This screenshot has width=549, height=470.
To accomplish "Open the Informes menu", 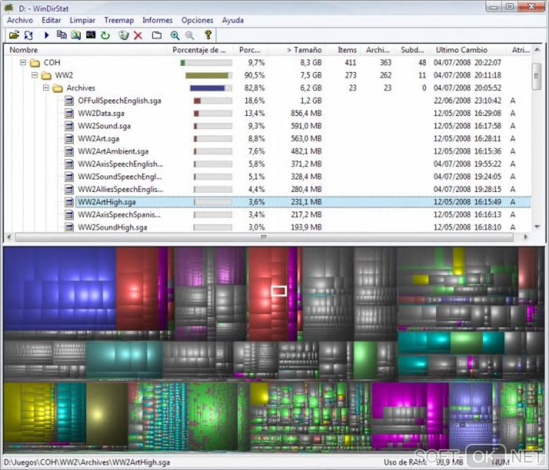I will point(158,20).
